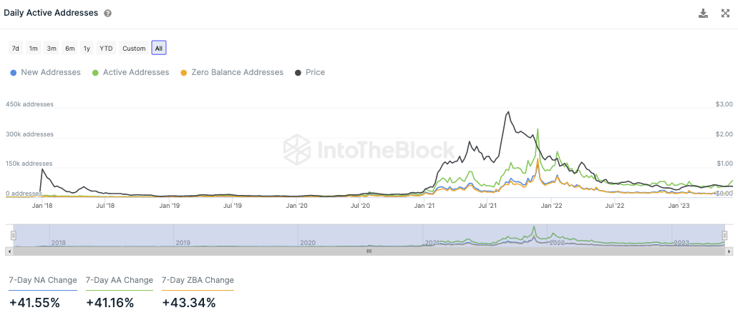Switch to 3m time range
This screenshot has height=325, width=738.
(x=52, y=49)
